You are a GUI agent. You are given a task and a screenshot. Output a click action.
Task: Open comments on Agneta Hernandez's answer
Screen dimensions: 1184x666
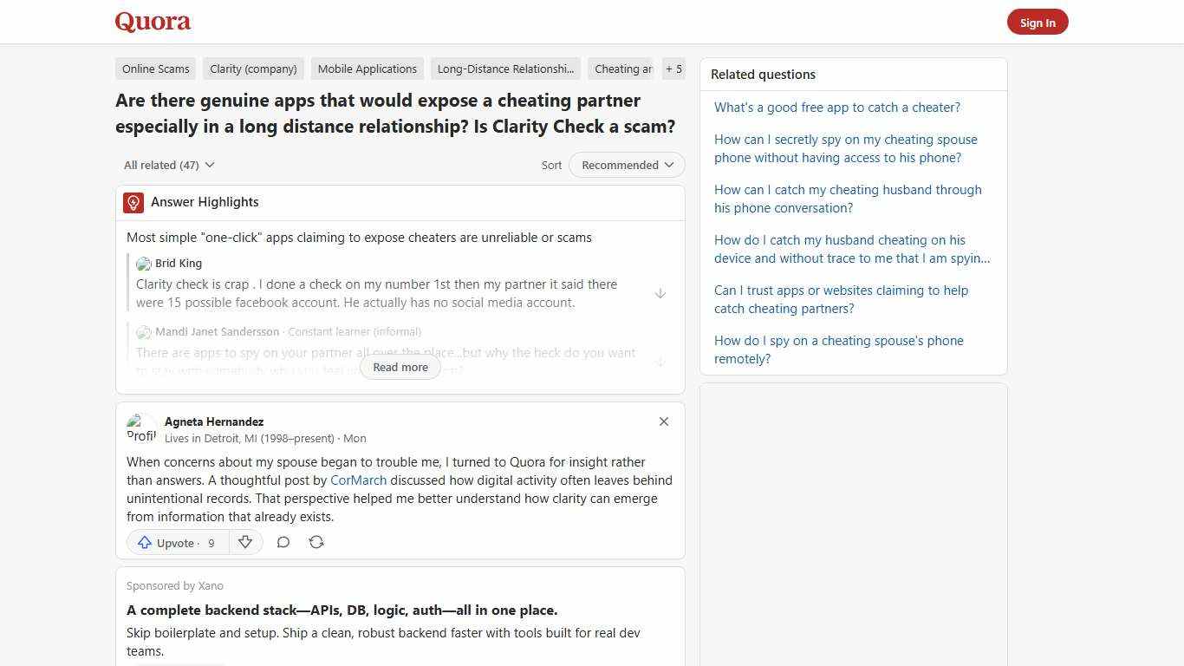pos(283,542)
